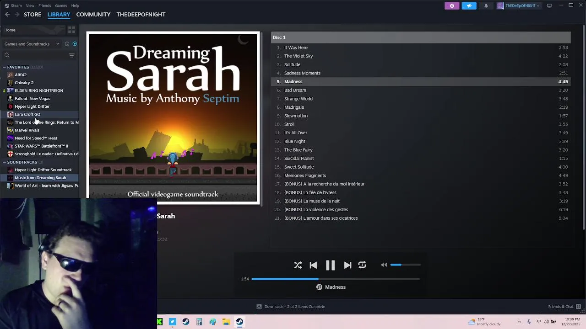Switch to Big Picture mode
The image size is (586, 329).
(549, 5)
